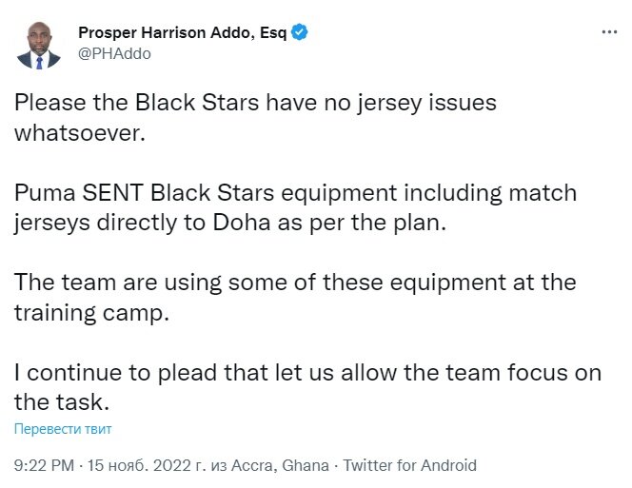Open the @PHAddo handle link
632x488 pixels.
[x=113, y=53]
